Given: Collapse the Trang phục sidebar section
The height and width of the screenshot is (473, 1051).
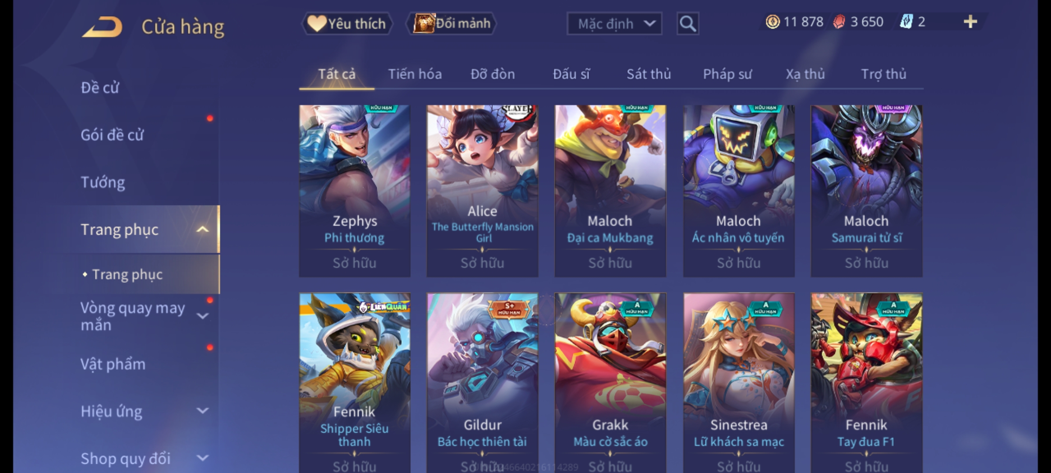Looking at the screenshot, I should tap(202, 229).
